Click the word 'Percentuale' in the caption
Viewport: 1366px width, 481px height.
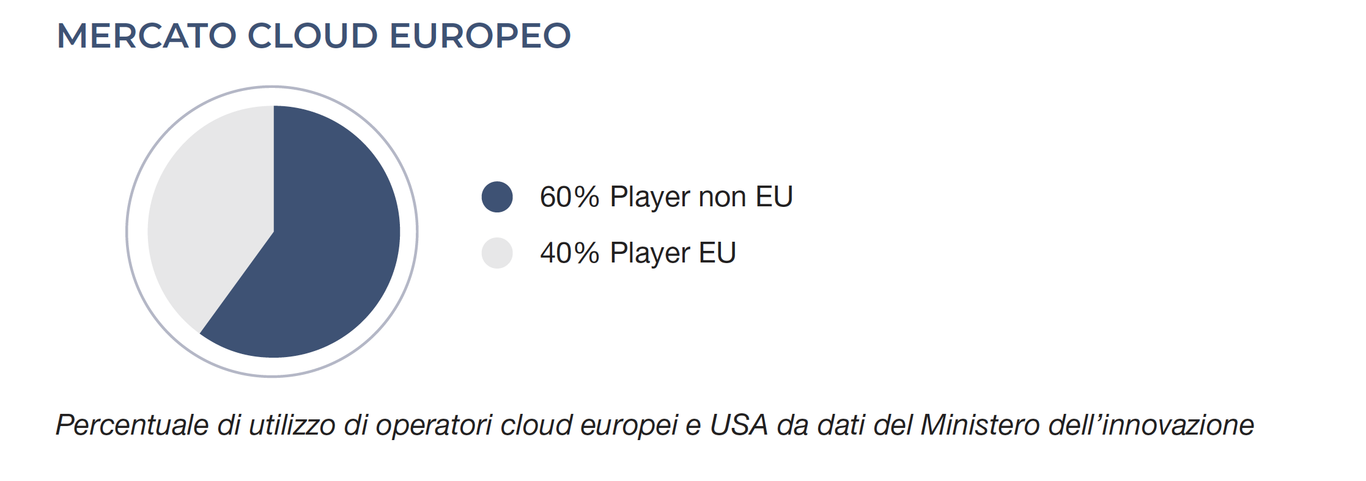click(x=132, y=425)
